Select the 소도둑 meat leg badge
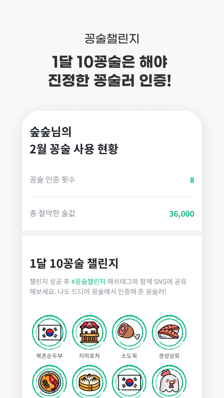 (x=129, y=332)
